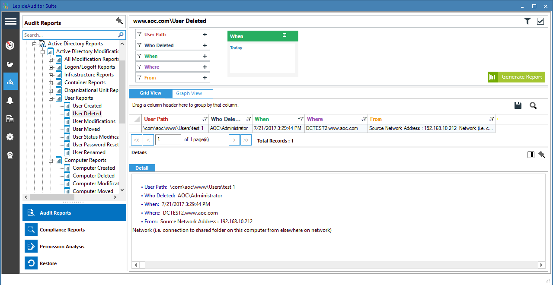
Task: Select User Modifications report in tree
Action: [94, 121]
